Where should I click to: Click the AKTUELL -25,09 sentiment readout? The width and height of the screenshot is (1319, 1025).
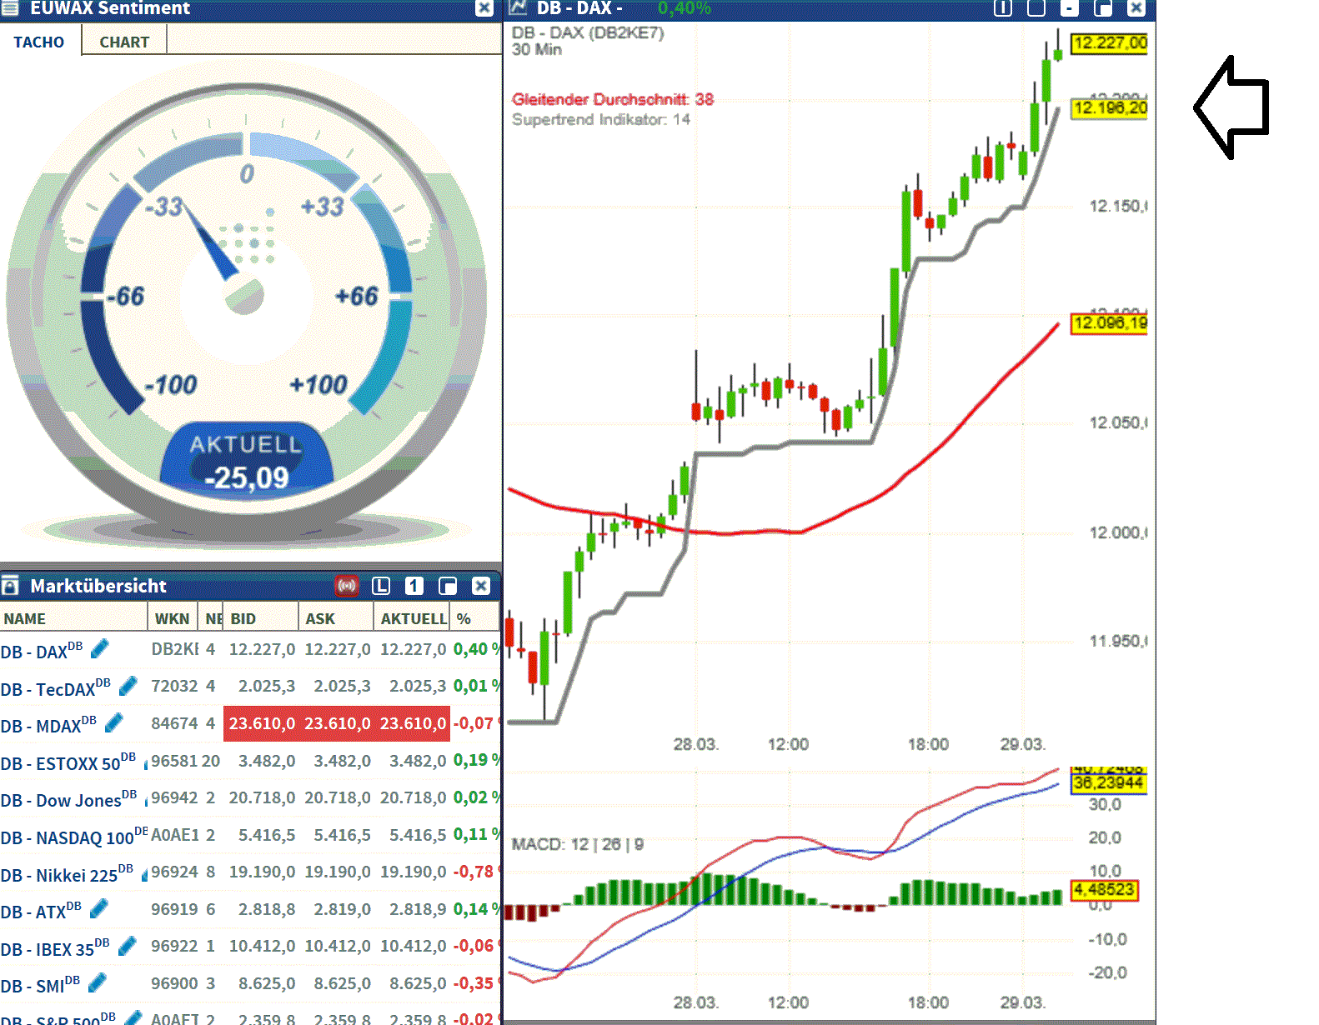tap(247, 462)
